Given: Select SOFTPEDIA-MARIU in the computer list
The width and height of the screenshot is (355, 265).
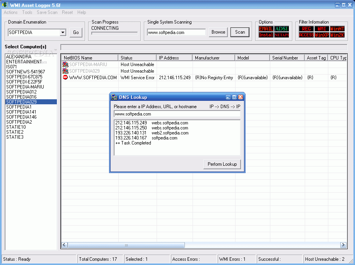Looking at the screenshot, I should click(31, 87).
